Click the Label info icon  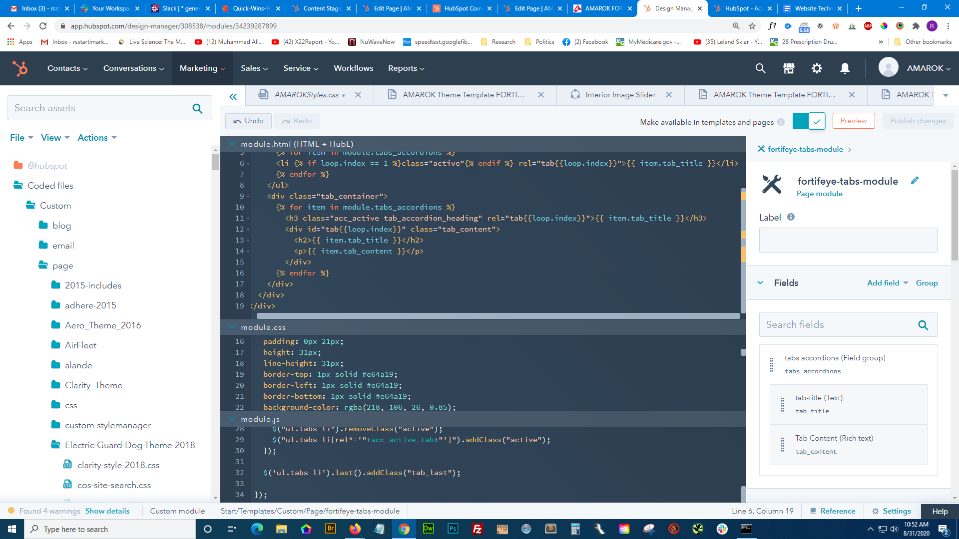(791, 217)
